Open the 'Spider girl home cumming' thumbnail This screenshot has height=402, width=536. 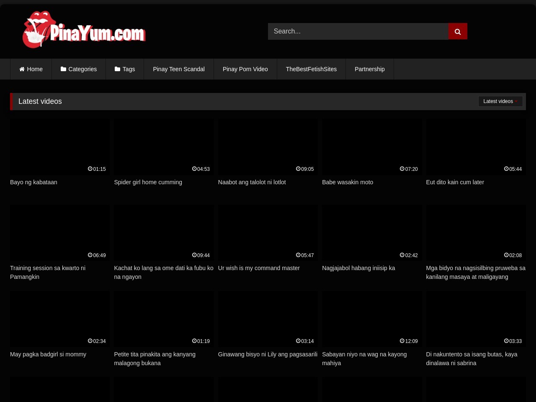click(164, 147)
